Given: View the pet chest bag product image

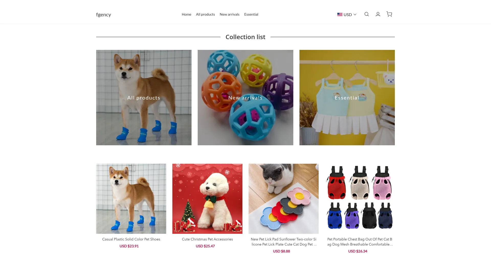Looking at the screenshot, I should pos(360,199).
